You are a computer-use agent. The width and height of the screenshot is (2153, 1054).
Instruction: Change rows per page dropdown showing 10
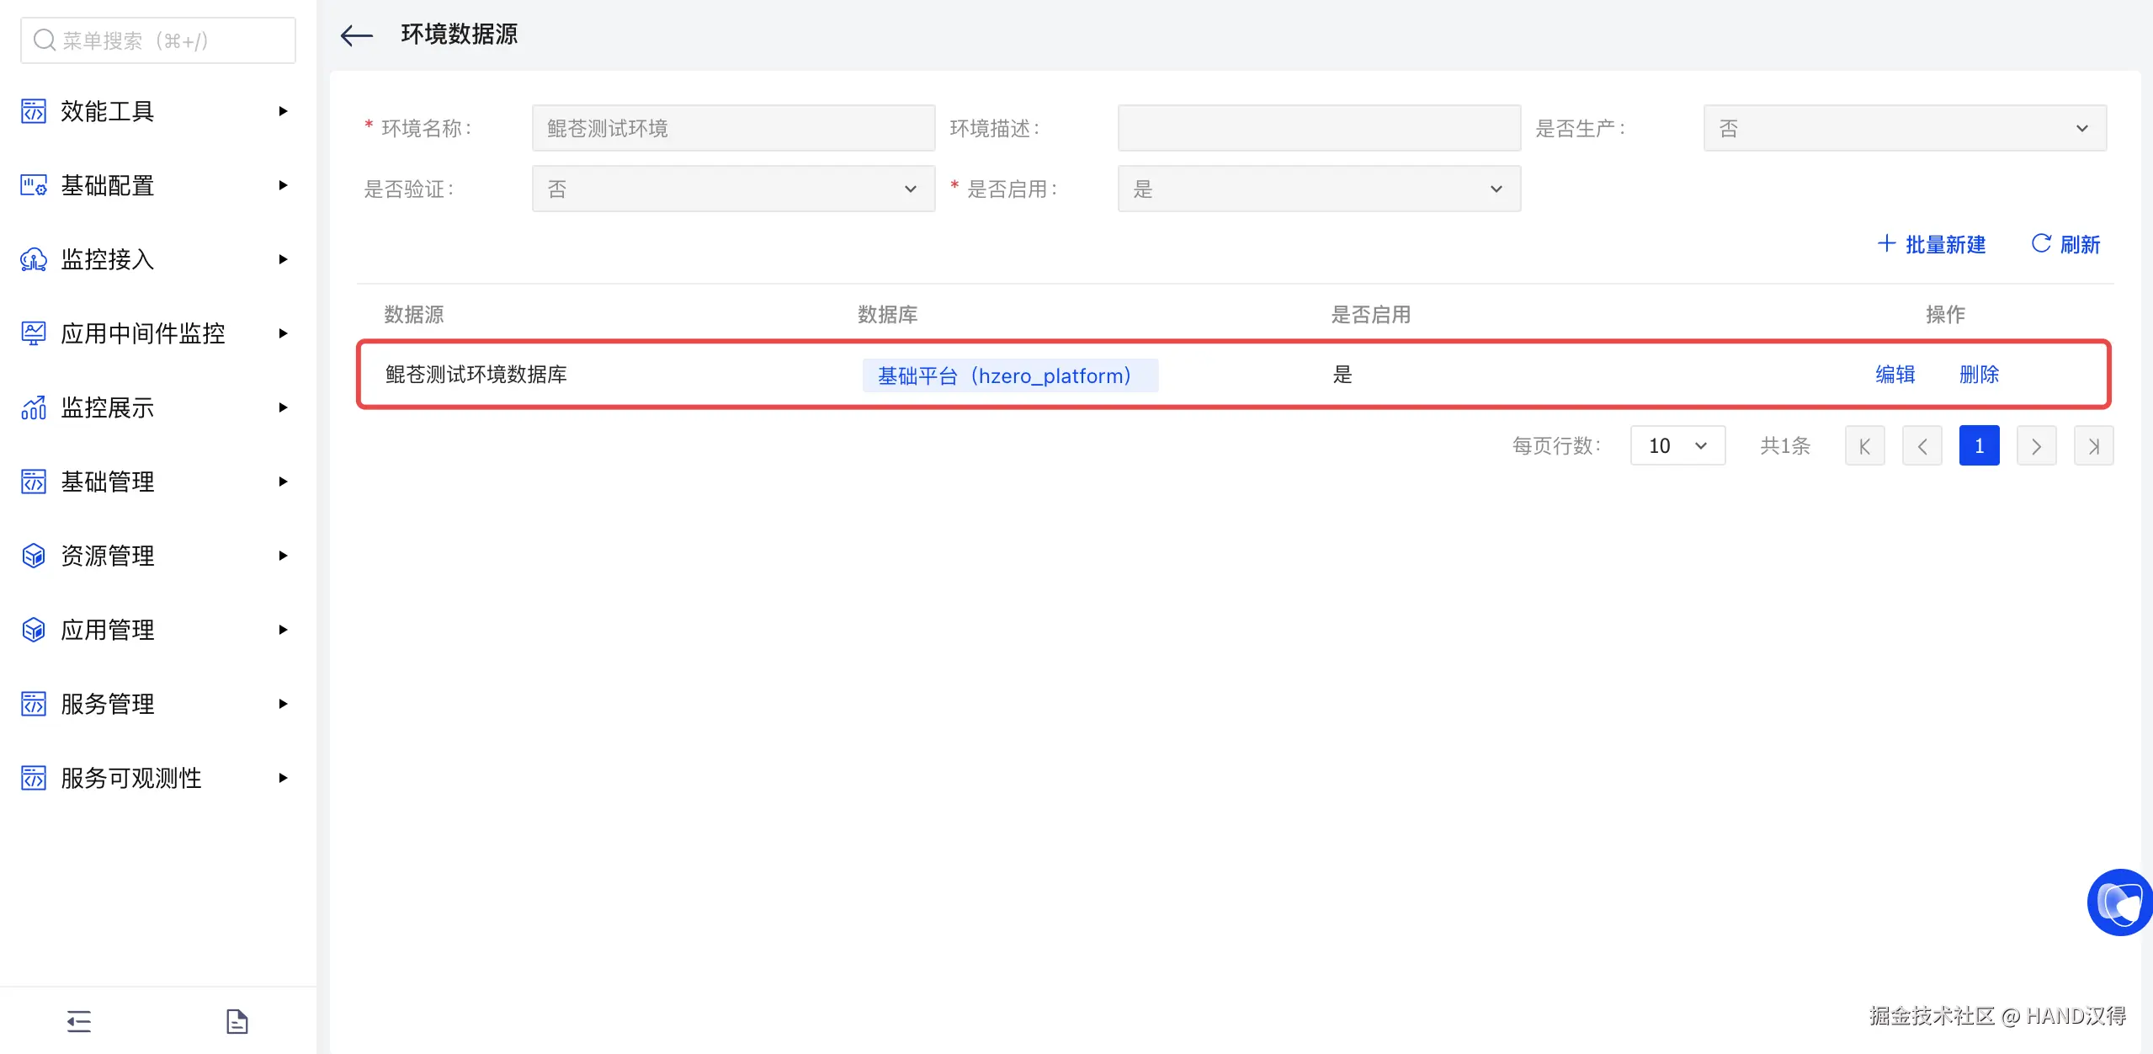[1677, 445]
